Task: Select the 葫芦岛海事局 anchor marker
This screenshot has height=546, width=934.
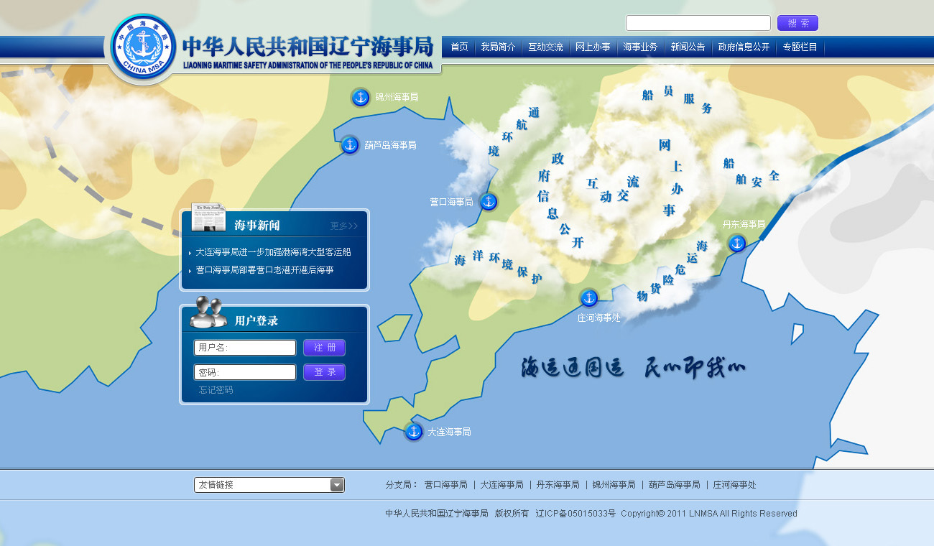Action: [350, 145]
